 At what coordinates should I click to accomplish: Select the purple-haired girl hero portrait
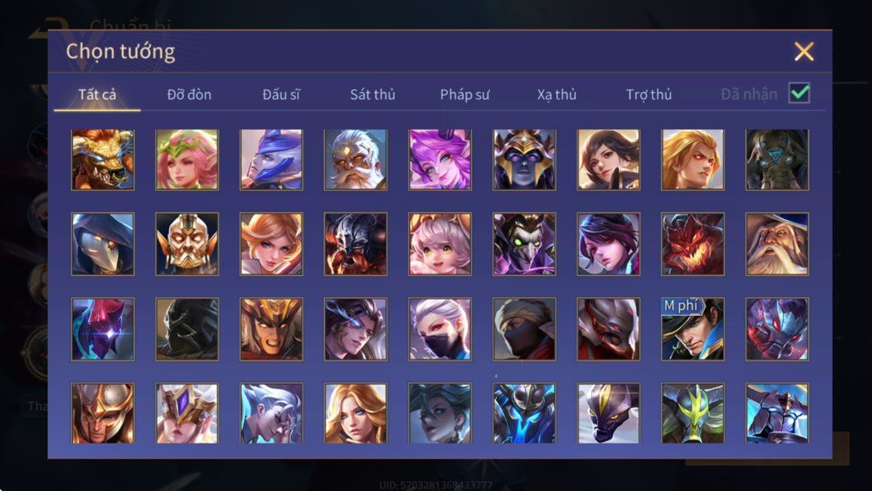coord(440,160)
